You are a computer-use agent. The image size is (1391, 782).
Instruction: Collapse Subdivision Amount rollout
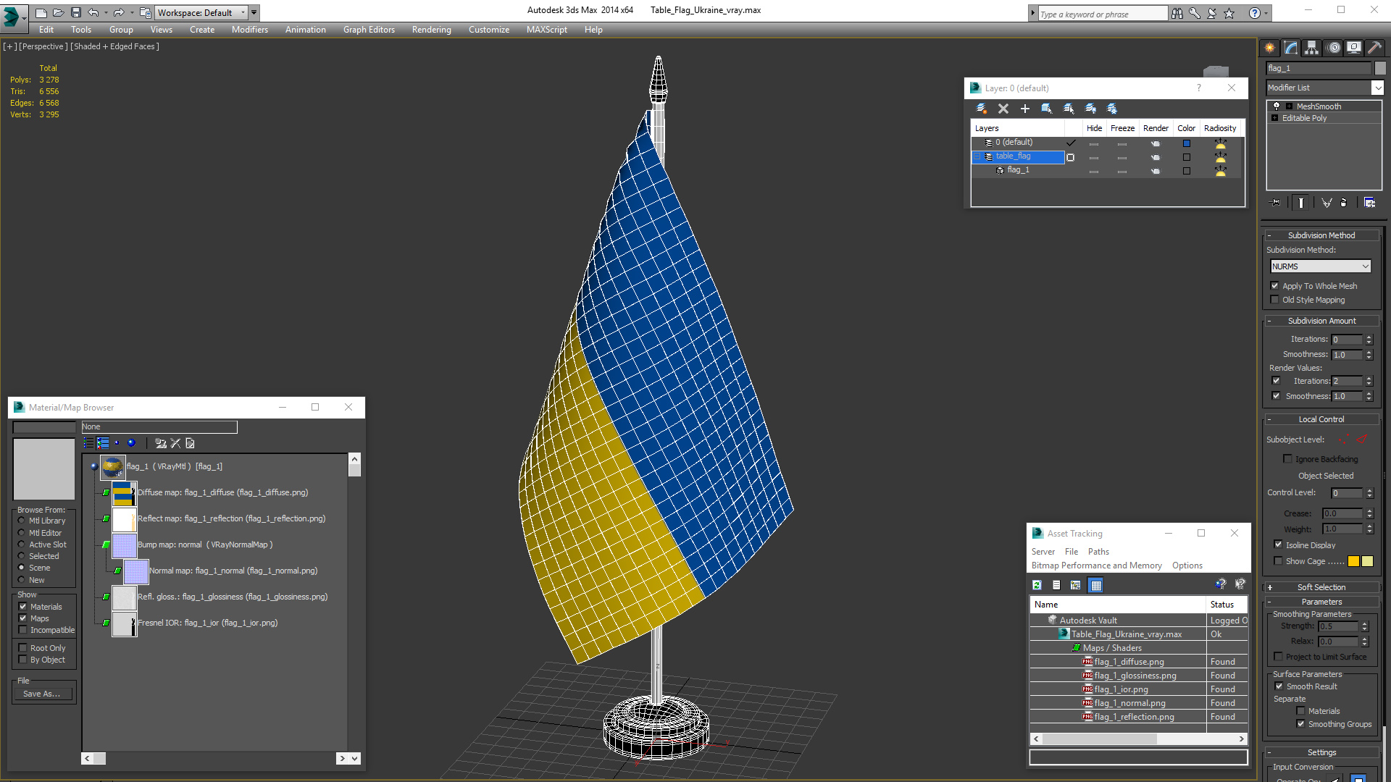point(1321,321)
